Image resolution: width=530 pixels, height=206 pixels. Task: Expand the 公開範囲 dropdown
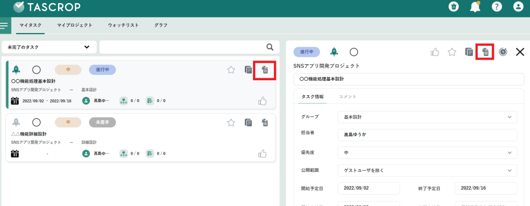click(427, 170)
